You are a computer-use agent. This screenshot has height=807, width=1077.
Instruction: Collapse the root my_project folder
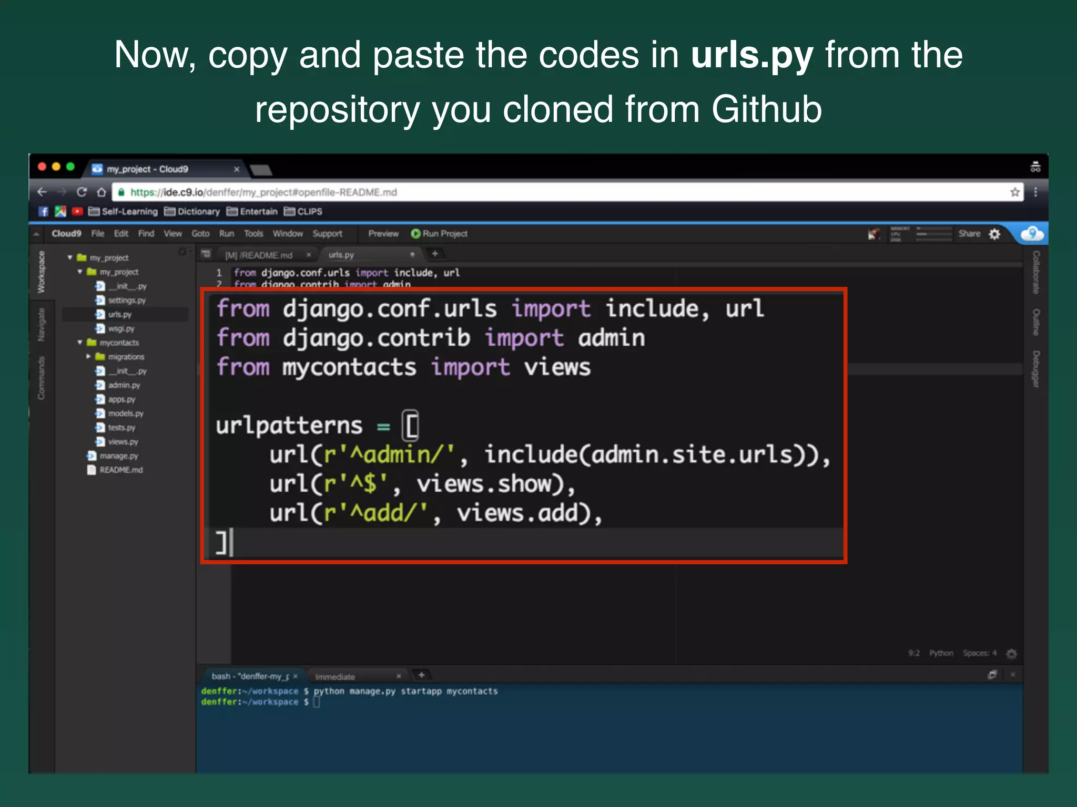tap(70, 257)
